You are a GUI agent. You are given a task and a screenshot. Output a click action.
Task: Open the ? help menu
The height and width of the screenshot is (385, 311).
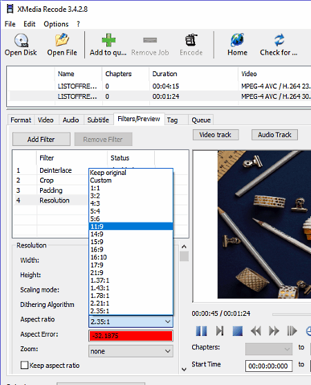(78, 24)
